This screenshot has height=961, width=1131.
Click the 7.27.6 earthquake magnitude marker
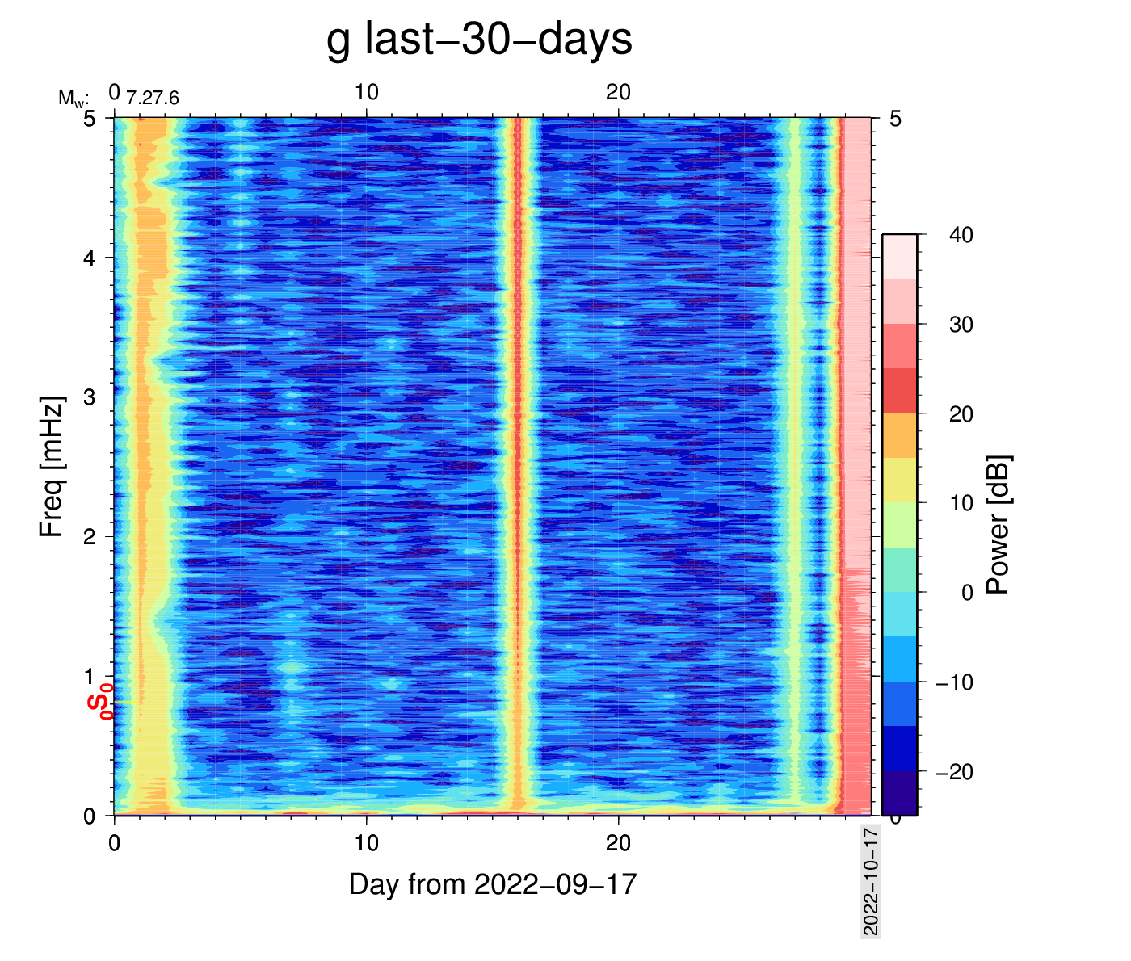point(153,99)
